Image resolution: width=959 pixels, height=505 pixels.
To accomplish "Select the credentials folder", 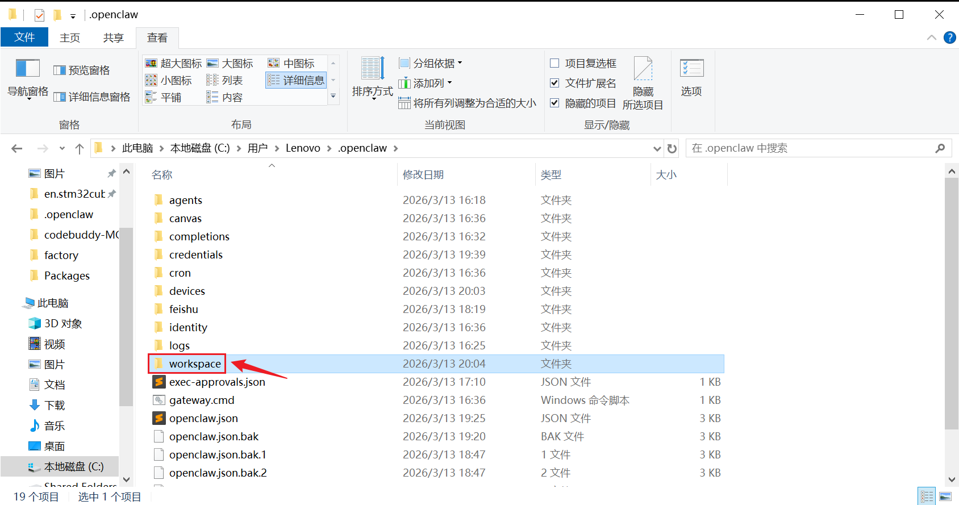I will pos(195,255).
